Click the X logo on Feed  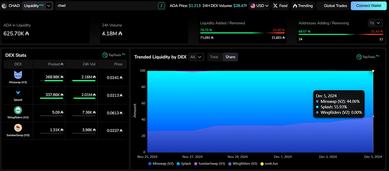tap(275, 6)
